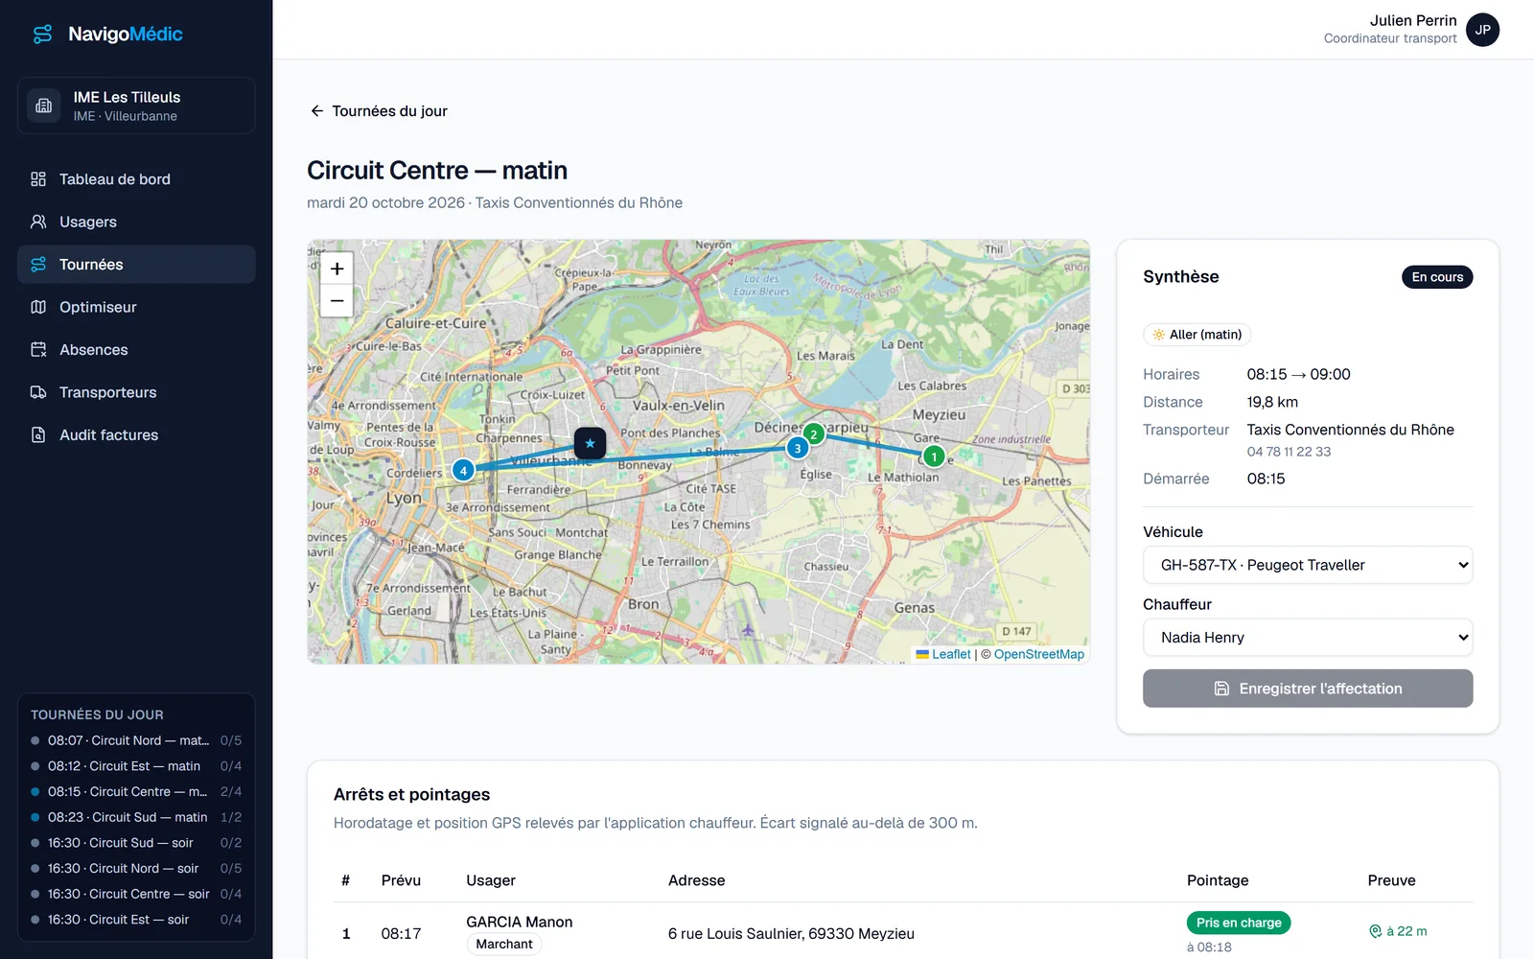
Task: Click the back arrow icon above the title
Action: (316, 111)
